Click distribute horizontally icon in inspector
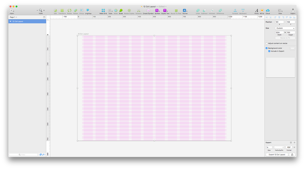This screenshot has height=169, width=305. [x=267, y=17]
